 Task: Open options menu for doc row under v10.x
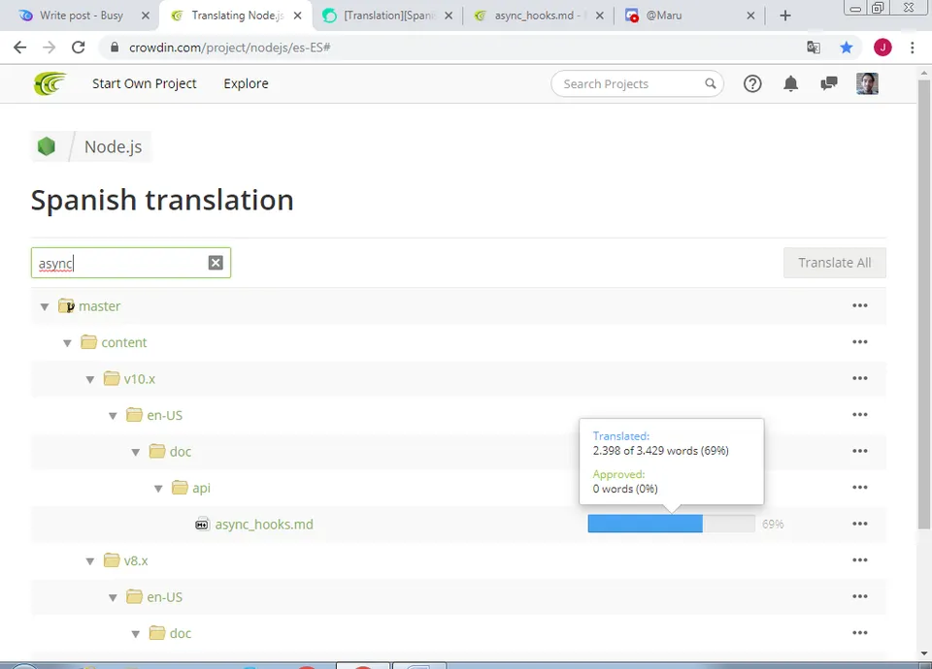pos(860,451)
